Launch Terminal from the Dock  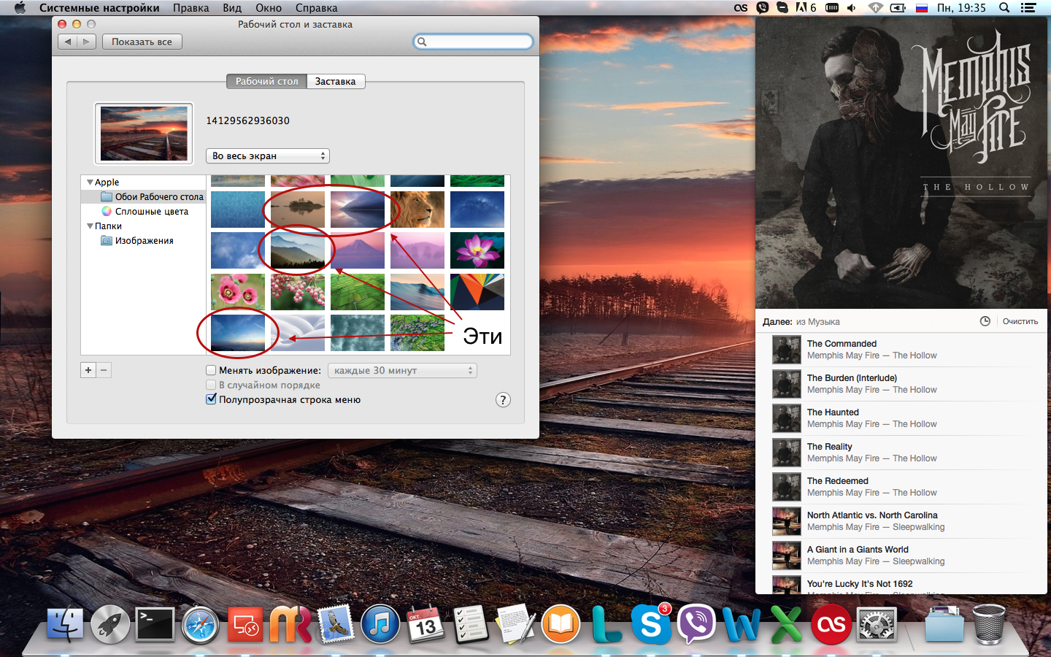point(155,625)
